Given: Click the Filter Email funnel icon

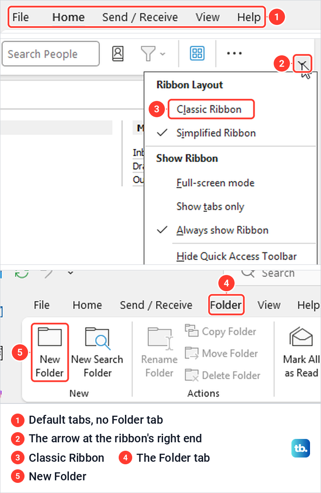Looking at the screenshot, I should coord(148,54).
